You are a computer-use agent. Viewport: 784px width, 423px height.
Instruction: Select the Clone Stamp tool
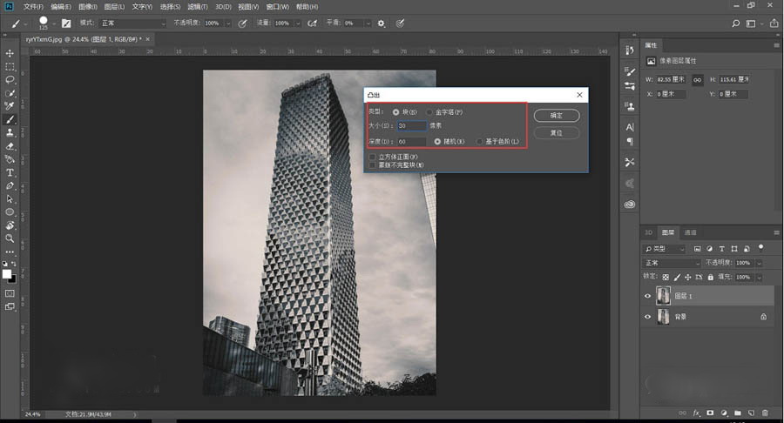click(x=10, y=132)
